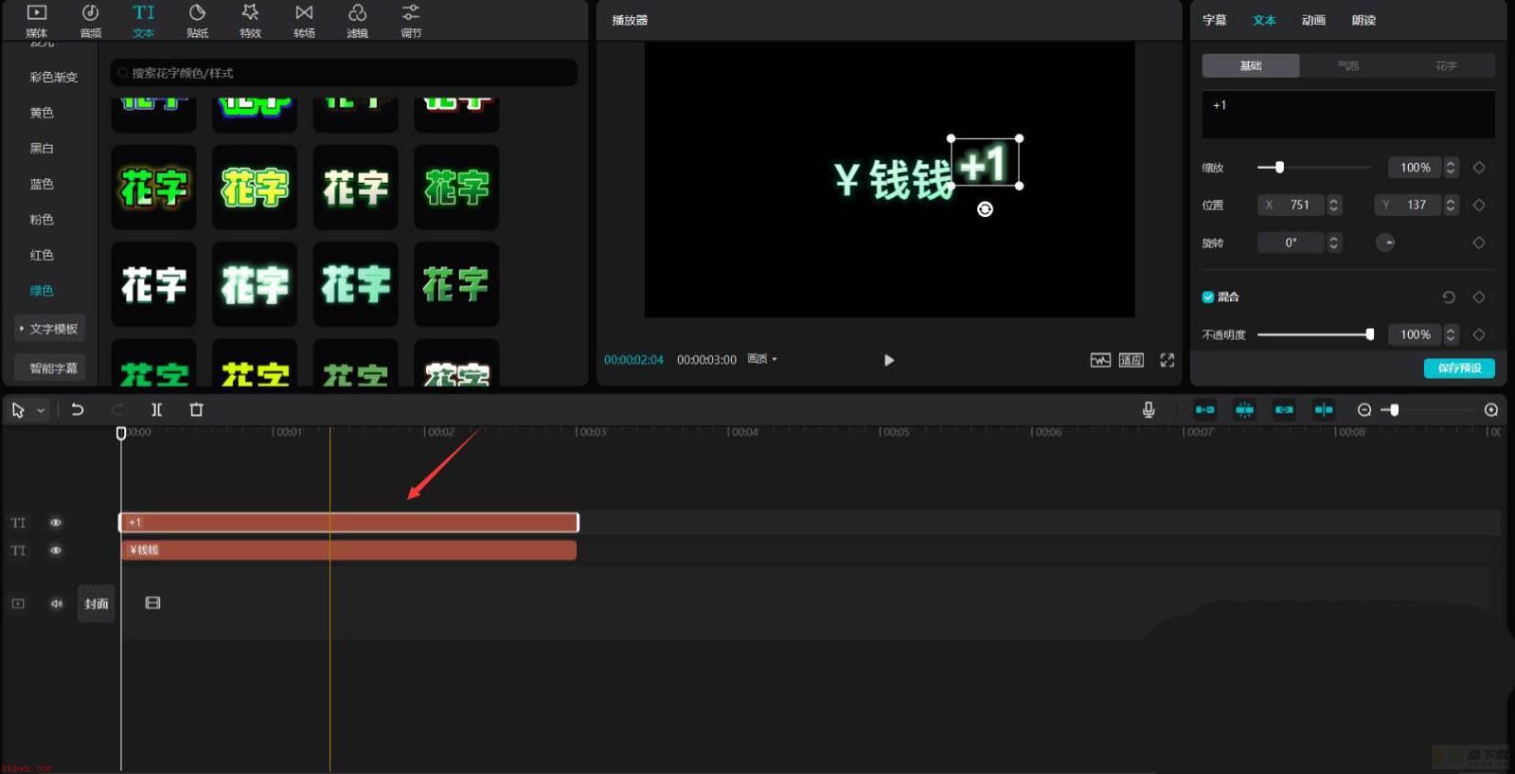Screen dimensions: 1515x774
Task: Click the 不透明度 opacity slider handle
Action: coord(1369,334)
